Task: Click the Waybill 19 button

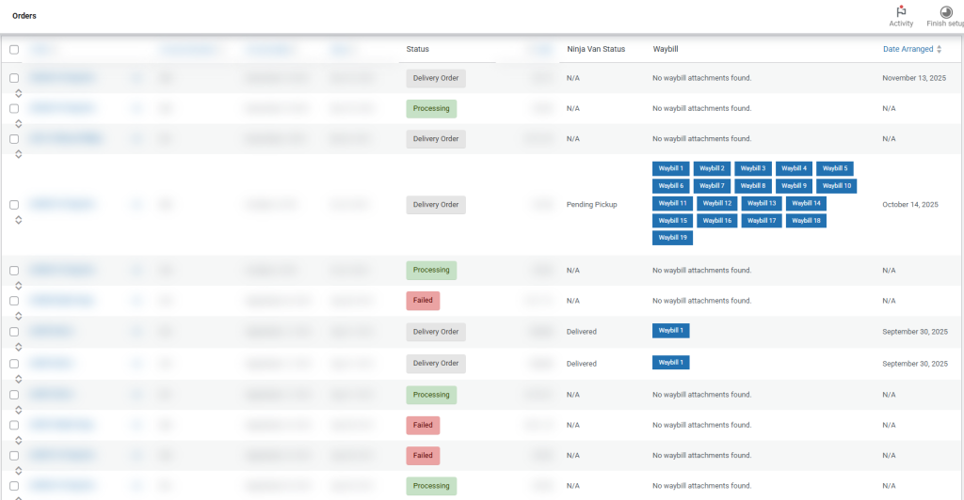Action: point(672,238)
